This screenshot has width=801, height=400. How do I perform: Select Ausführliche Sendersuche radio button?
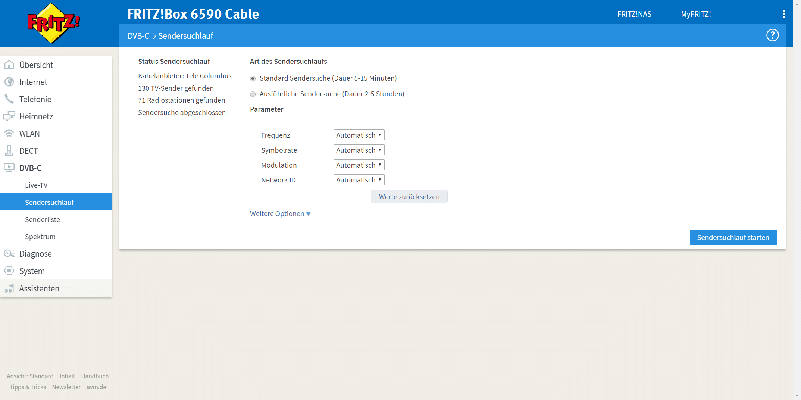pos(253,94)
